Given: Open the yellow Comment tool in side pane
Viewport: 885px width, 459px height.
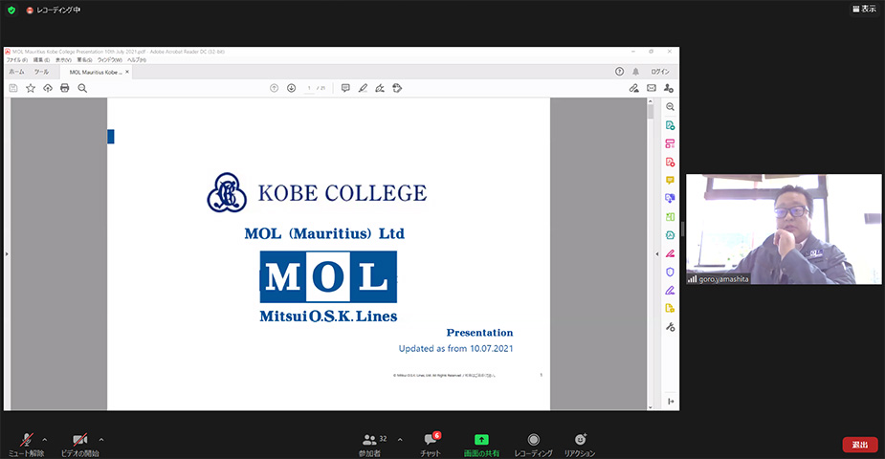Looking at the screenshot, I should [x=670, y=181].
